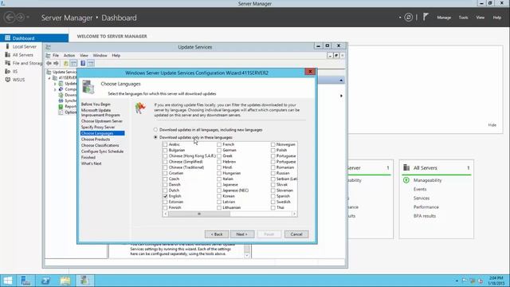Enable the Japanese language checkbox
The width and height of the screenshot is (510, 287).
(x=219, y=185)
